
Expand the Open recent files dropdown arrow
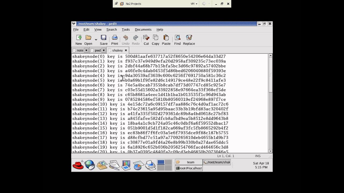pyautogui.click(x=96, y=40)
